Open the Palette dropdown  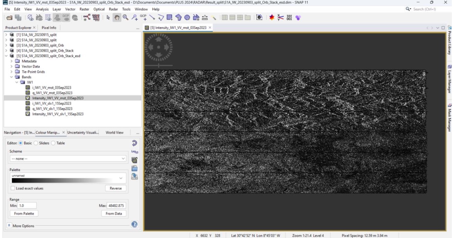(x=68, y=178)
